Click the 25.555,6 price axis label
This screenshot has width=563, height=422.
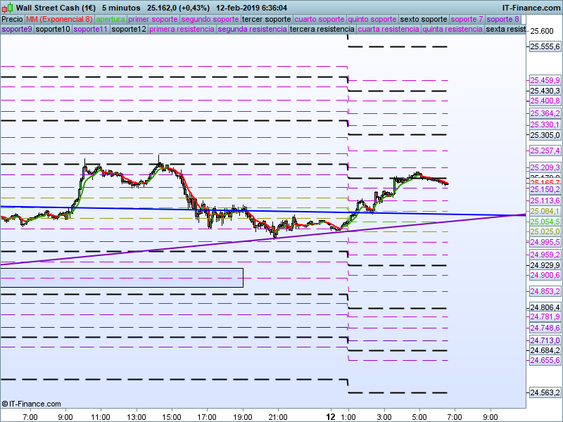pos(545,46)
